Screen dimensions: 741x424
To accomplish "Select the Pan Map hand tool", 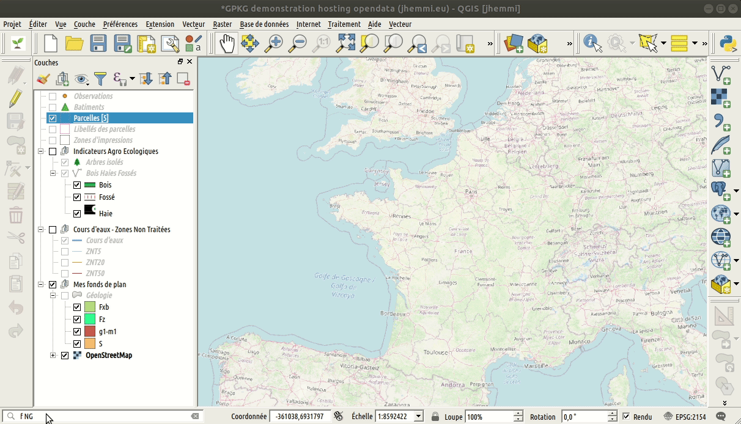I will point(227,43).
